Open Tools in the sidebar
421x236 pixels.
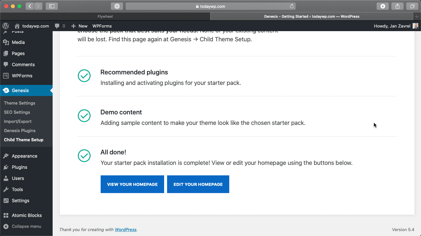[x=17, y=189]
